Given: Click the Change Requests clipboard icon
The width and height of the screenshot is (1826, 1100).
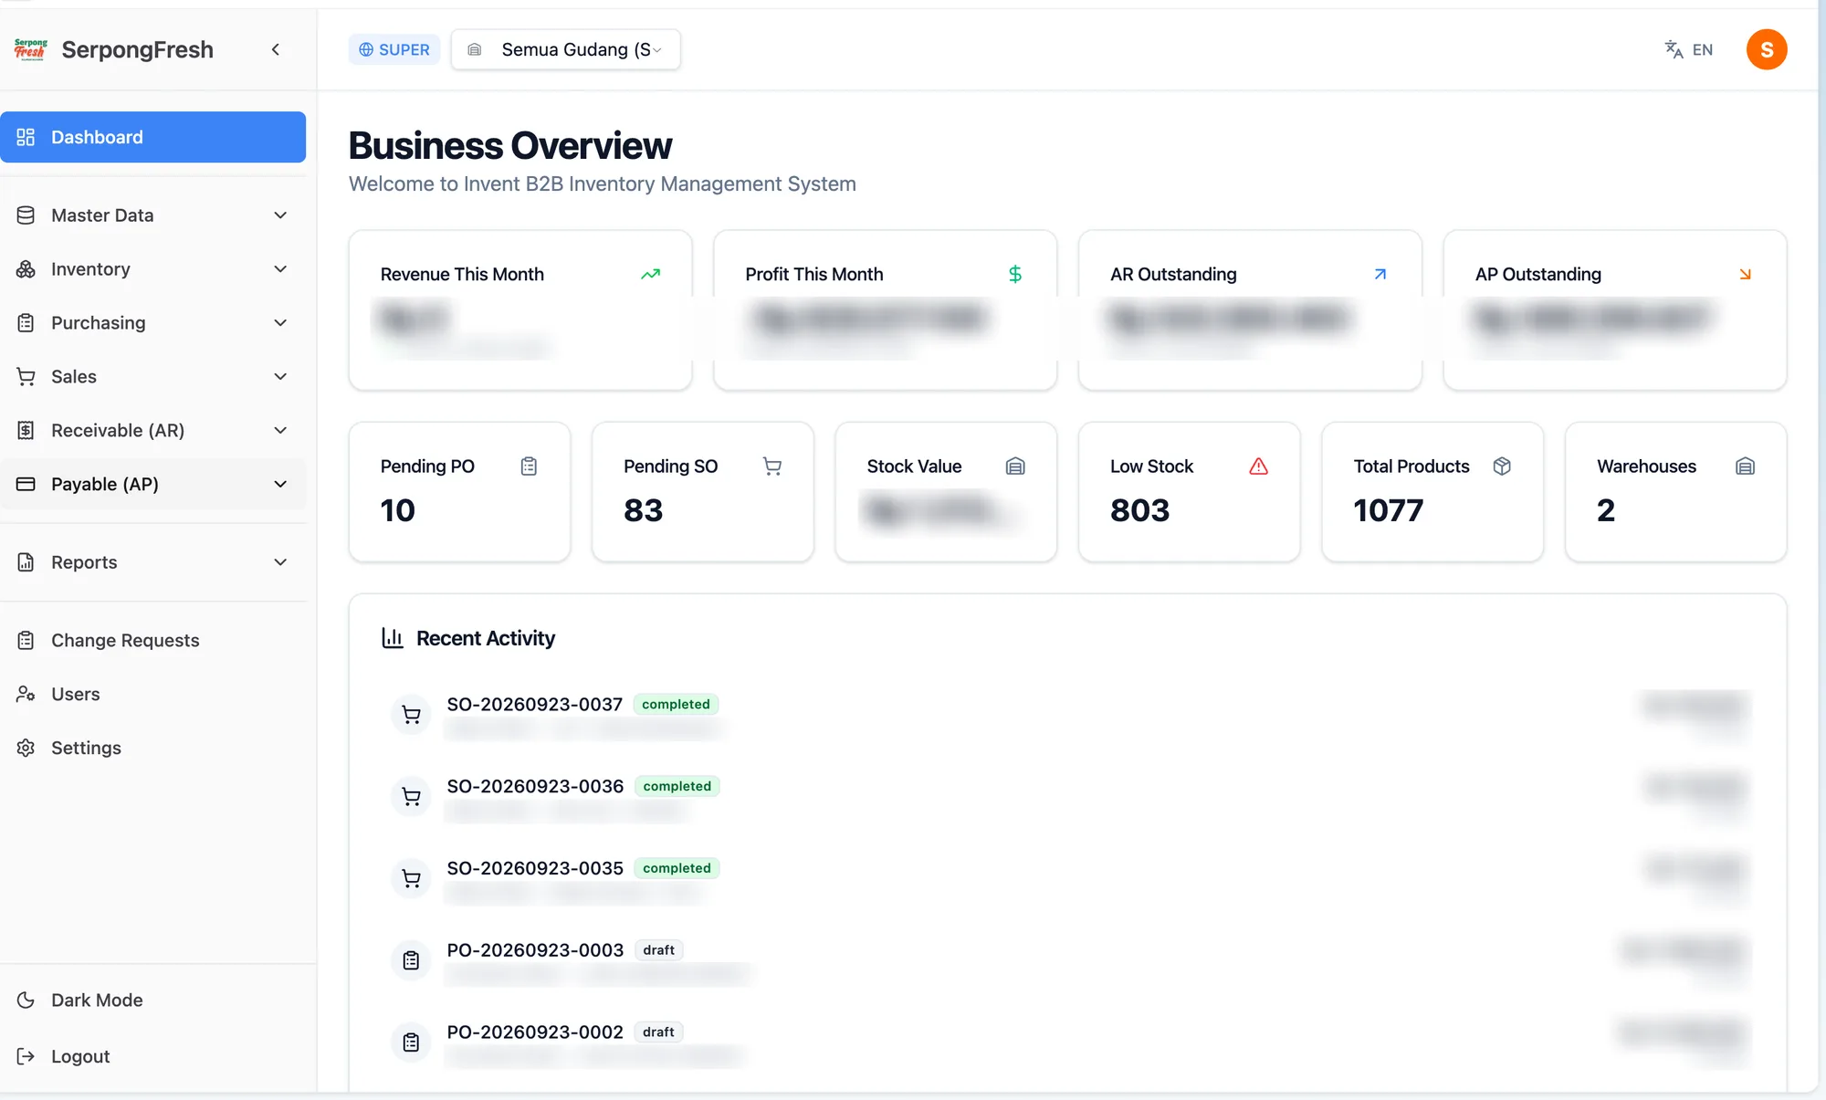Looking at the screenshot, I should pos(26,641).
